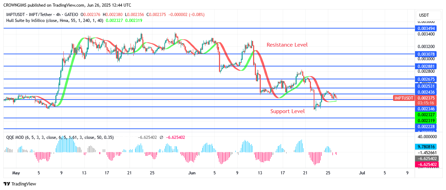Click the 03:15:16 candle countdown timer
Image resolution: width=446 pixels, height=190 pixels.
pos(425,103)
